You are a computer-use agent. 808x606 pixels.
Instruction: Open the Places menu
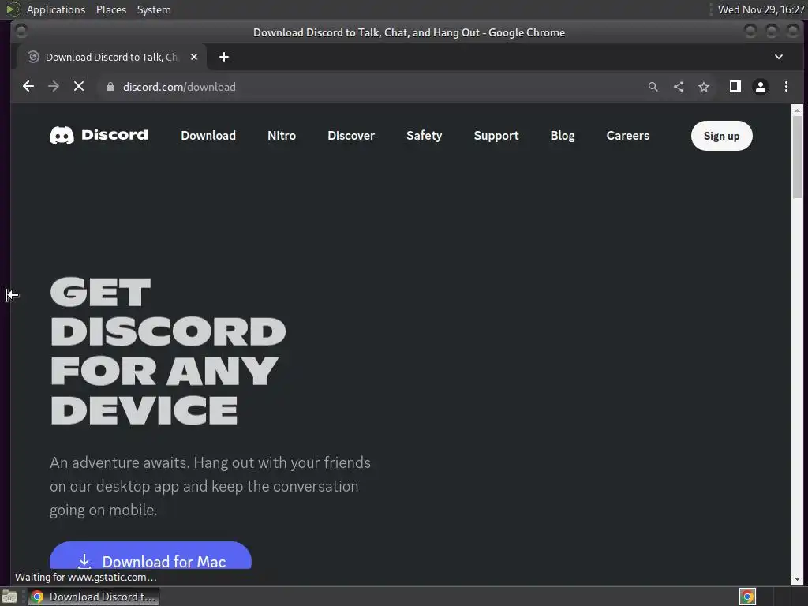[x=110, y=9]
